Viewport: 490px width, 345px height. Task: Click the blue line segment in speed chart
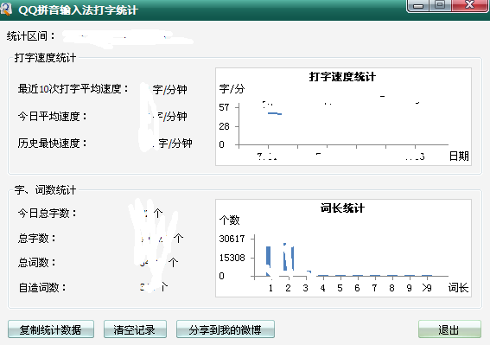point(275,113)
